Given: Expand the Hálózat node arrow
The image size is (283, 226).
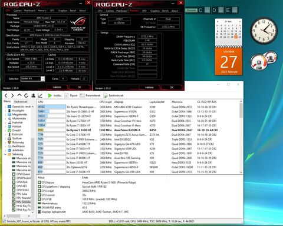Looking at the screenshot, I should [5, 127].
